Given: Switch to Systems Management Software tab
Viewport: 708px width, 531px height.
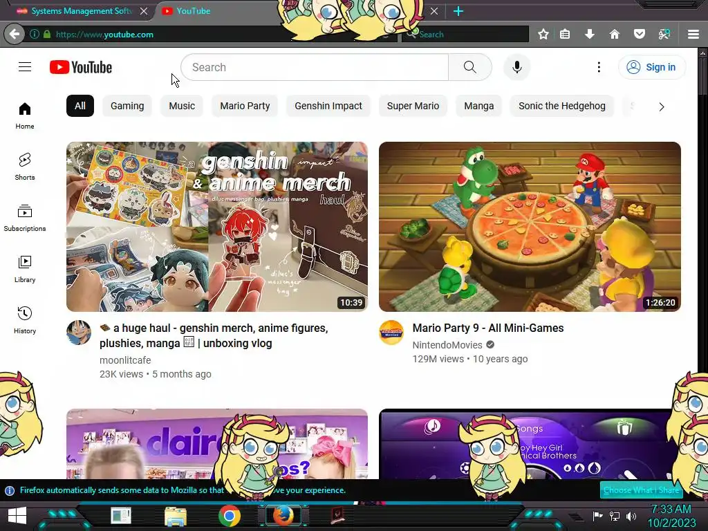Looking at the screenshot, I should (x=82, y=11).
